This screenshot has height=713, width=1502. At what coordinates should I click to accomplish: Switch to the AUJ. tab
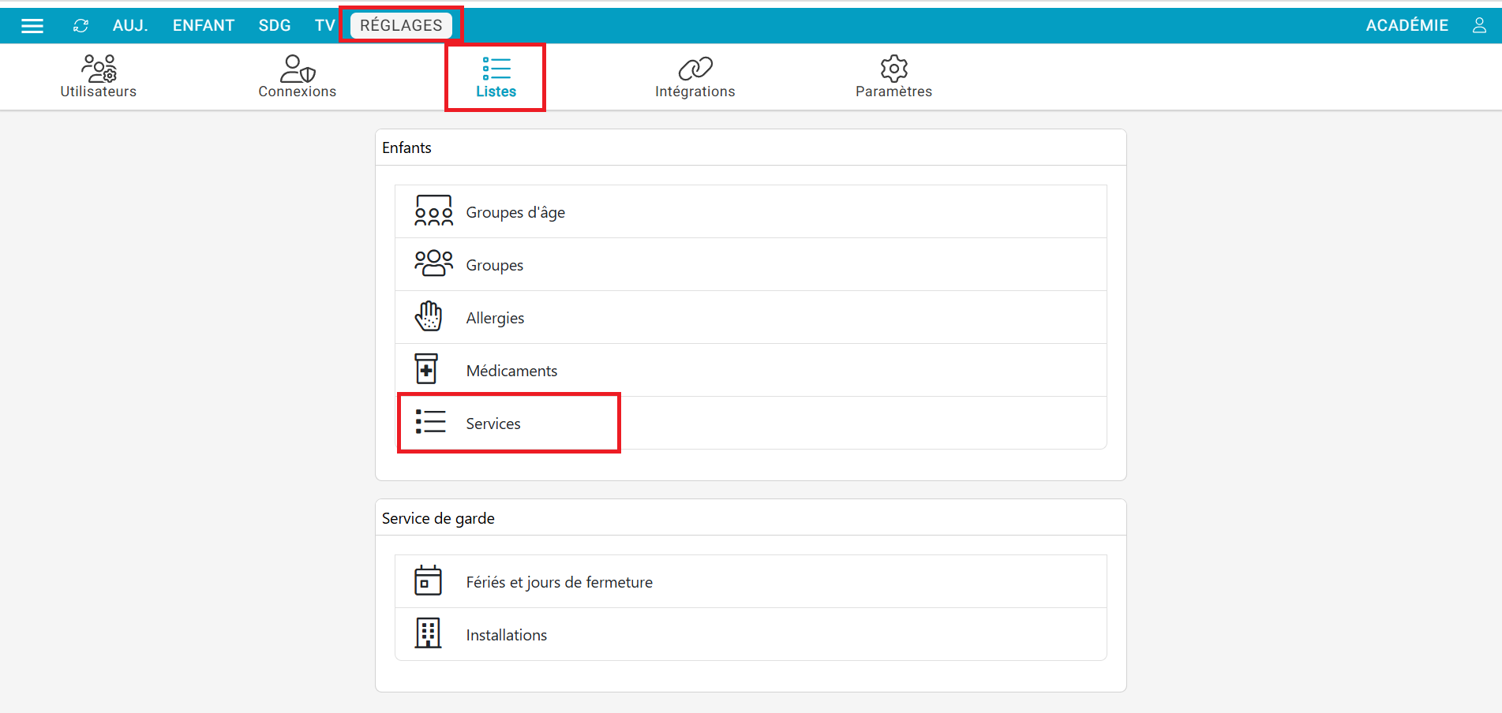(130, 26)
